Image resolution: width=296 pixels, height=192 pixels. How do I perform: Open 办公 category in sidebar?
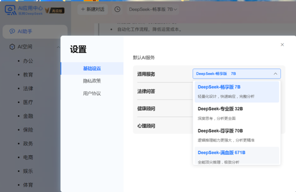[28, 61]
